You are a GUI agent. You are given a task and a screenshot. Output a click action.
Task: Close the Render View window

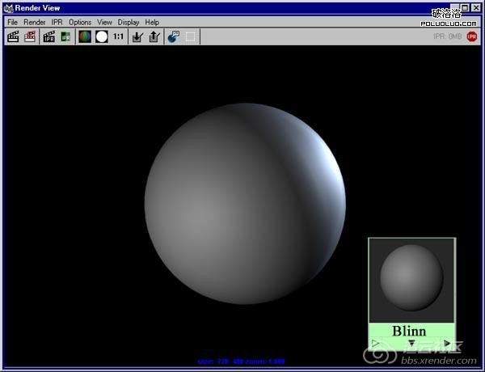(x=476, y=8)
